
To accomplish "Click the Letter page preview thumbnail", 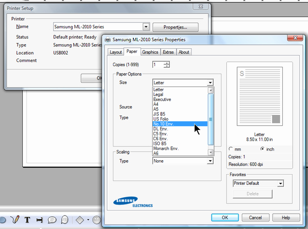I will tap(260, 96).
